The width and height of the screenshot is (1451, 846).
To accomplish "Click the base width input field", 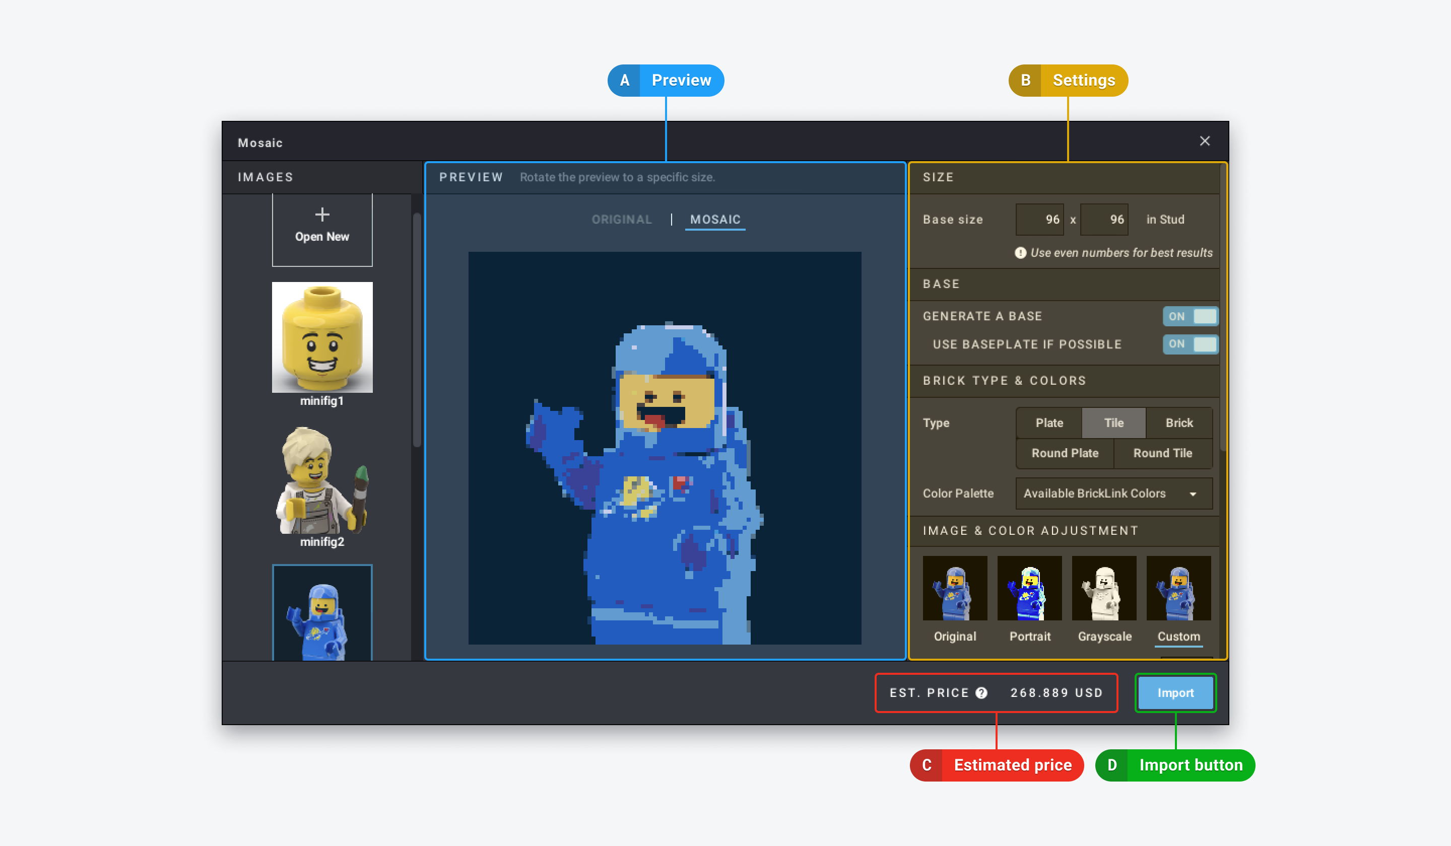I will (x=1039, y=219).
